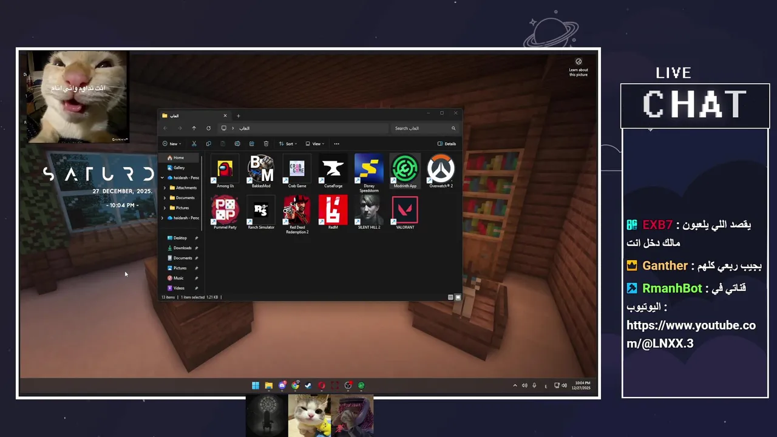Viewport: 777px width, 437px height.
Task: Open the Among Us shortcut
Action: click(x=225, y=171)
